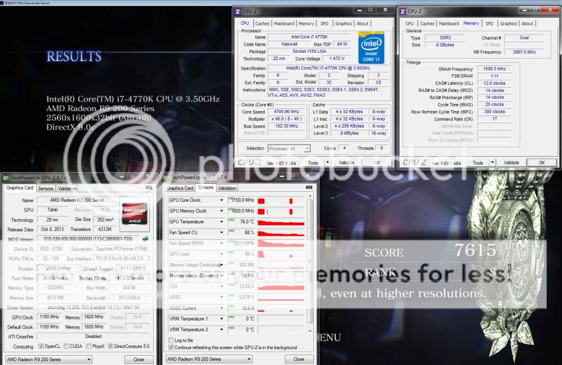Switch to the Mainboard tab in left CPU-Z
562x365 pixels.
click(x=284, y=24)
